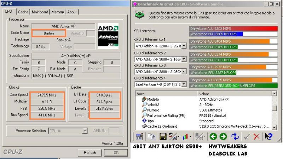Click the red X cancel icon
This screenshot has width=283, height=159.
tap(256, 137)
